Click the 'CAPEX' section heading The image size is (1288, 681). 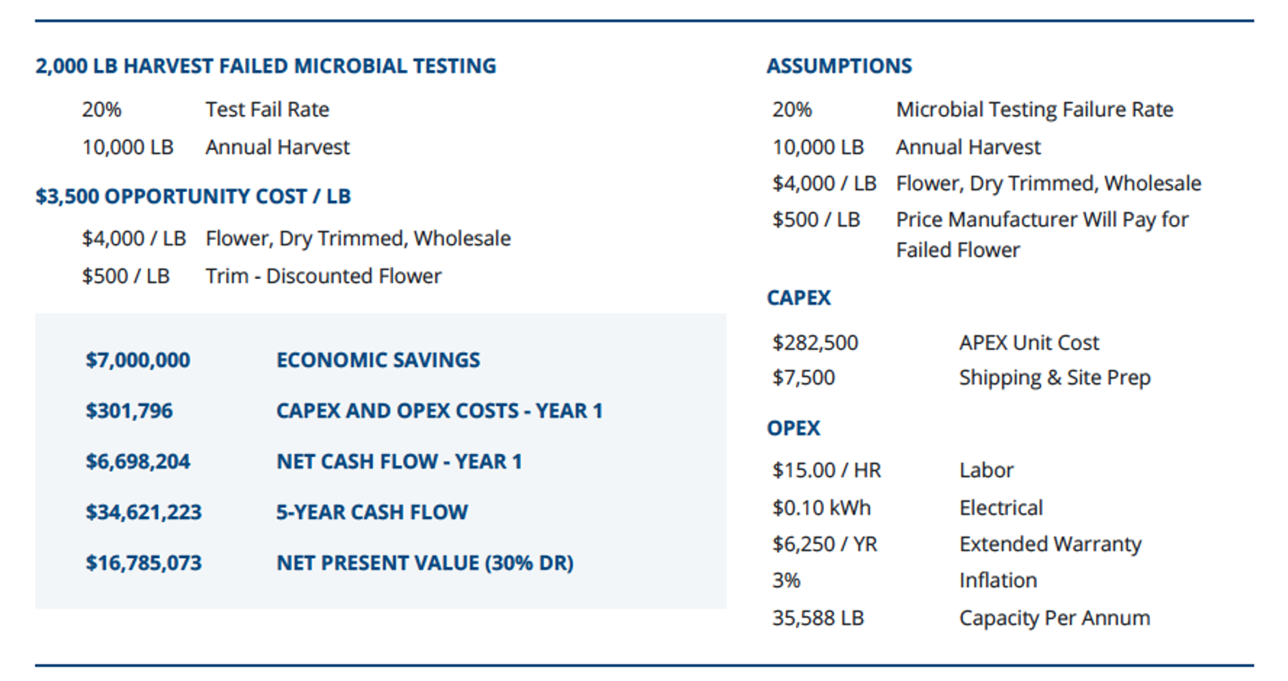coord(799,298)
